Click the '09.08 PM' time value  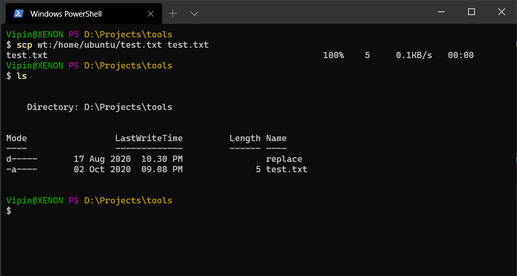click(x=162, y=169)
